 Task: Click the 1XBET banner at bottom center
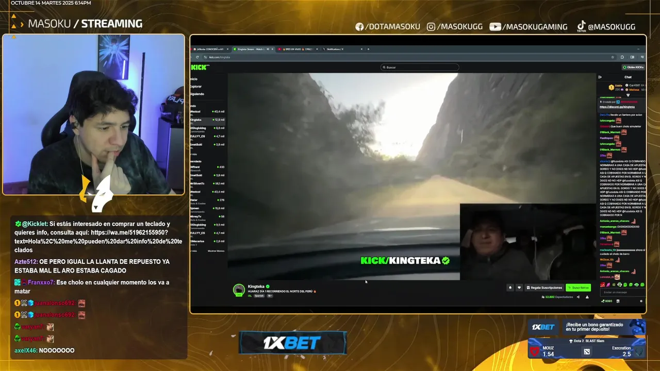pyautogui.click(x=292, y=343)
